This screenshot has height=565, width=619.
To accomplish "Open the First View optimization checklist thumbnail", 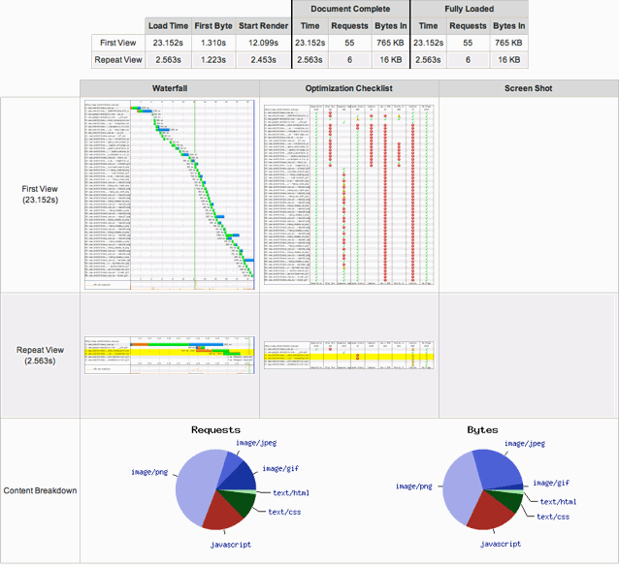I will 348,195.
